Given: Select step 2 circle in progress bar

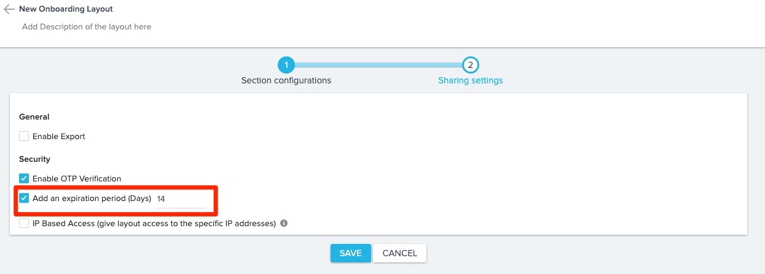Looking at the screenshot, I should pyautogui.click(x=470, y=64).
